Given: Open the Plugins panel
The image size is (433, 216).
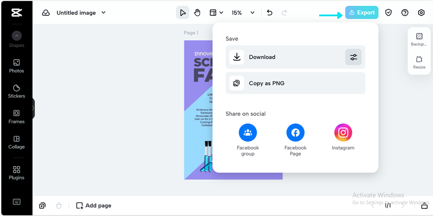Looking at the screenshot, I should point(16,173).
